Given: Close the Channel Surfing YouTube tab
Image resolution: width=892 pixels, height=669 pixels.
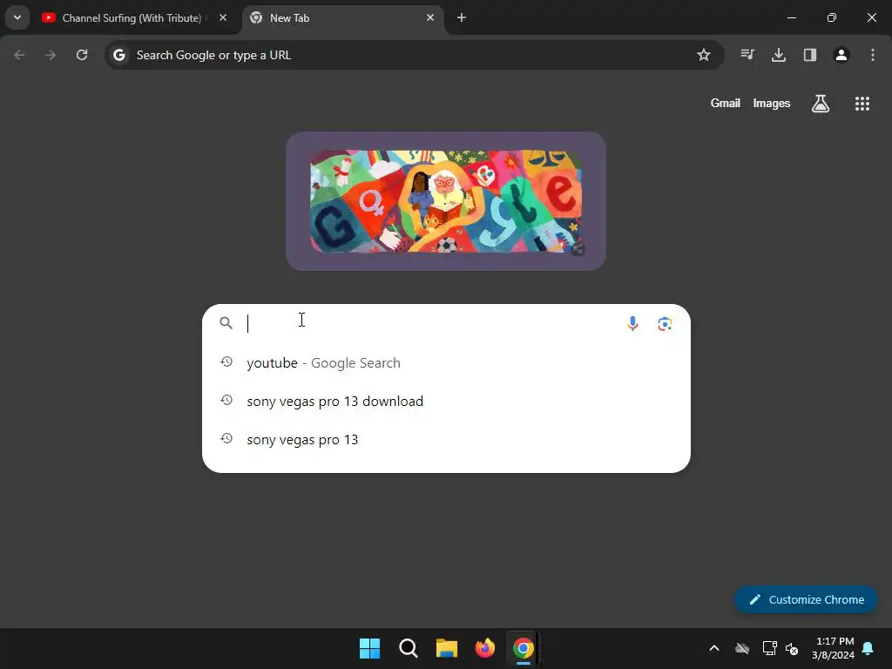Looking at the screenshot, I should [223, 18].
